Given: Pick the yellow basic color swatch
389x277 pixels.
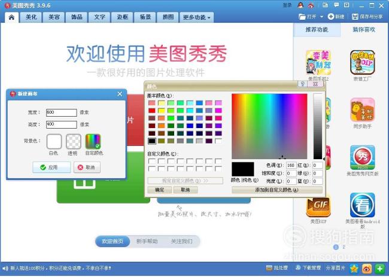Looking at the screenshot, I should [161, 111].
